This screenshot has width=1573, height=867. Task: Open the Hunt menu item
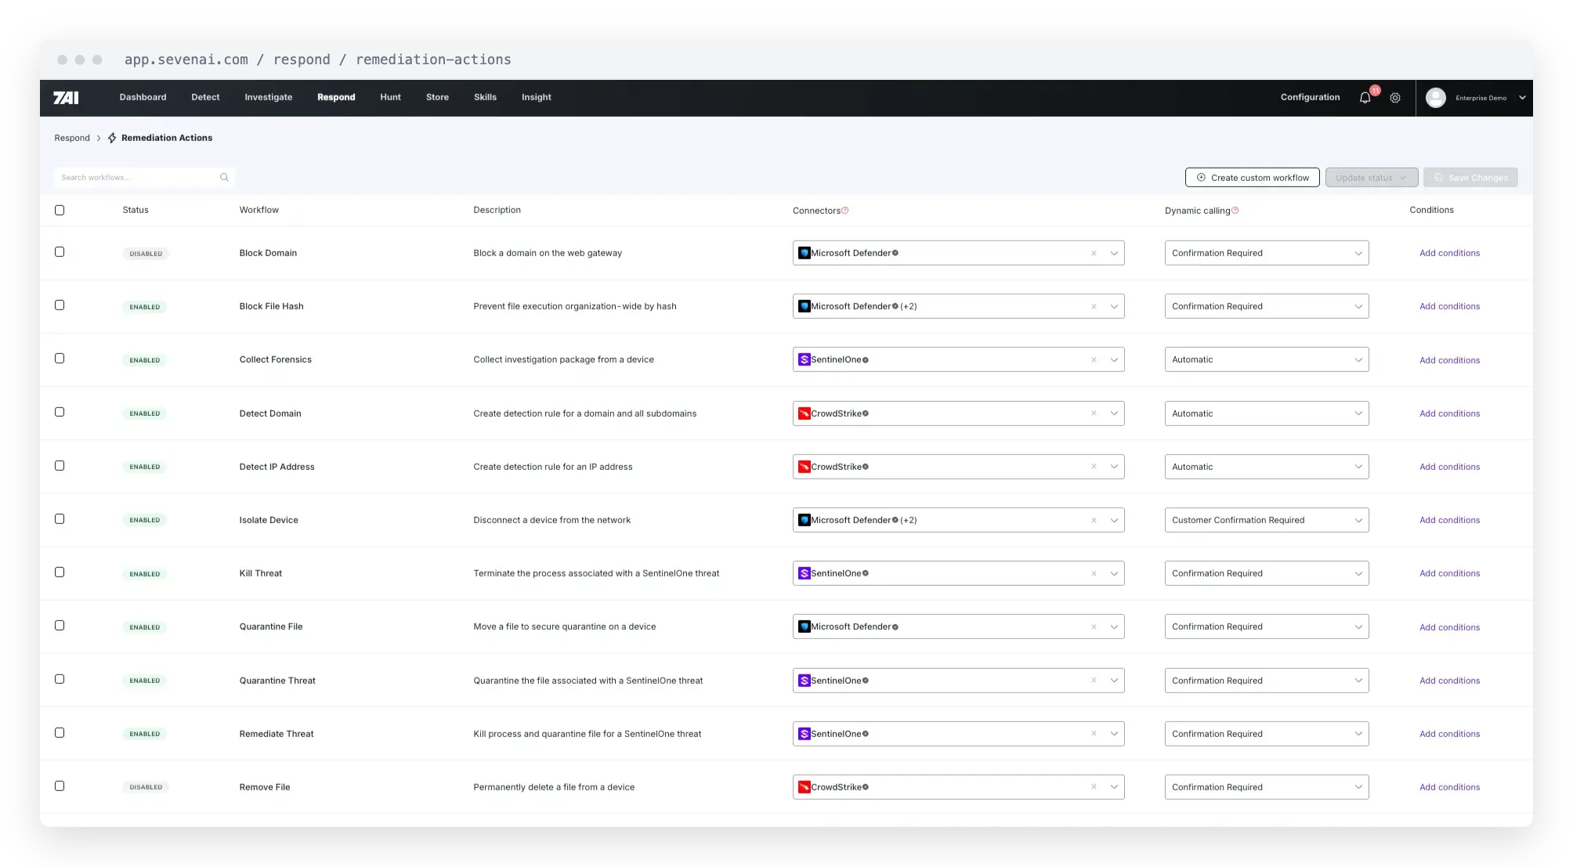coord(390,97)
